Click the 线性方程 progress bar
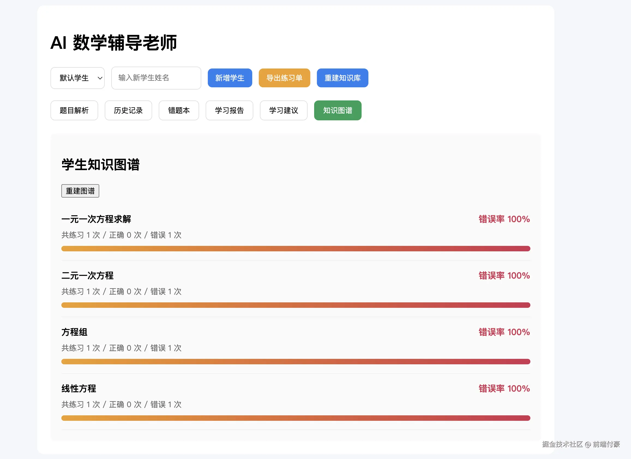 click(296, 418)
